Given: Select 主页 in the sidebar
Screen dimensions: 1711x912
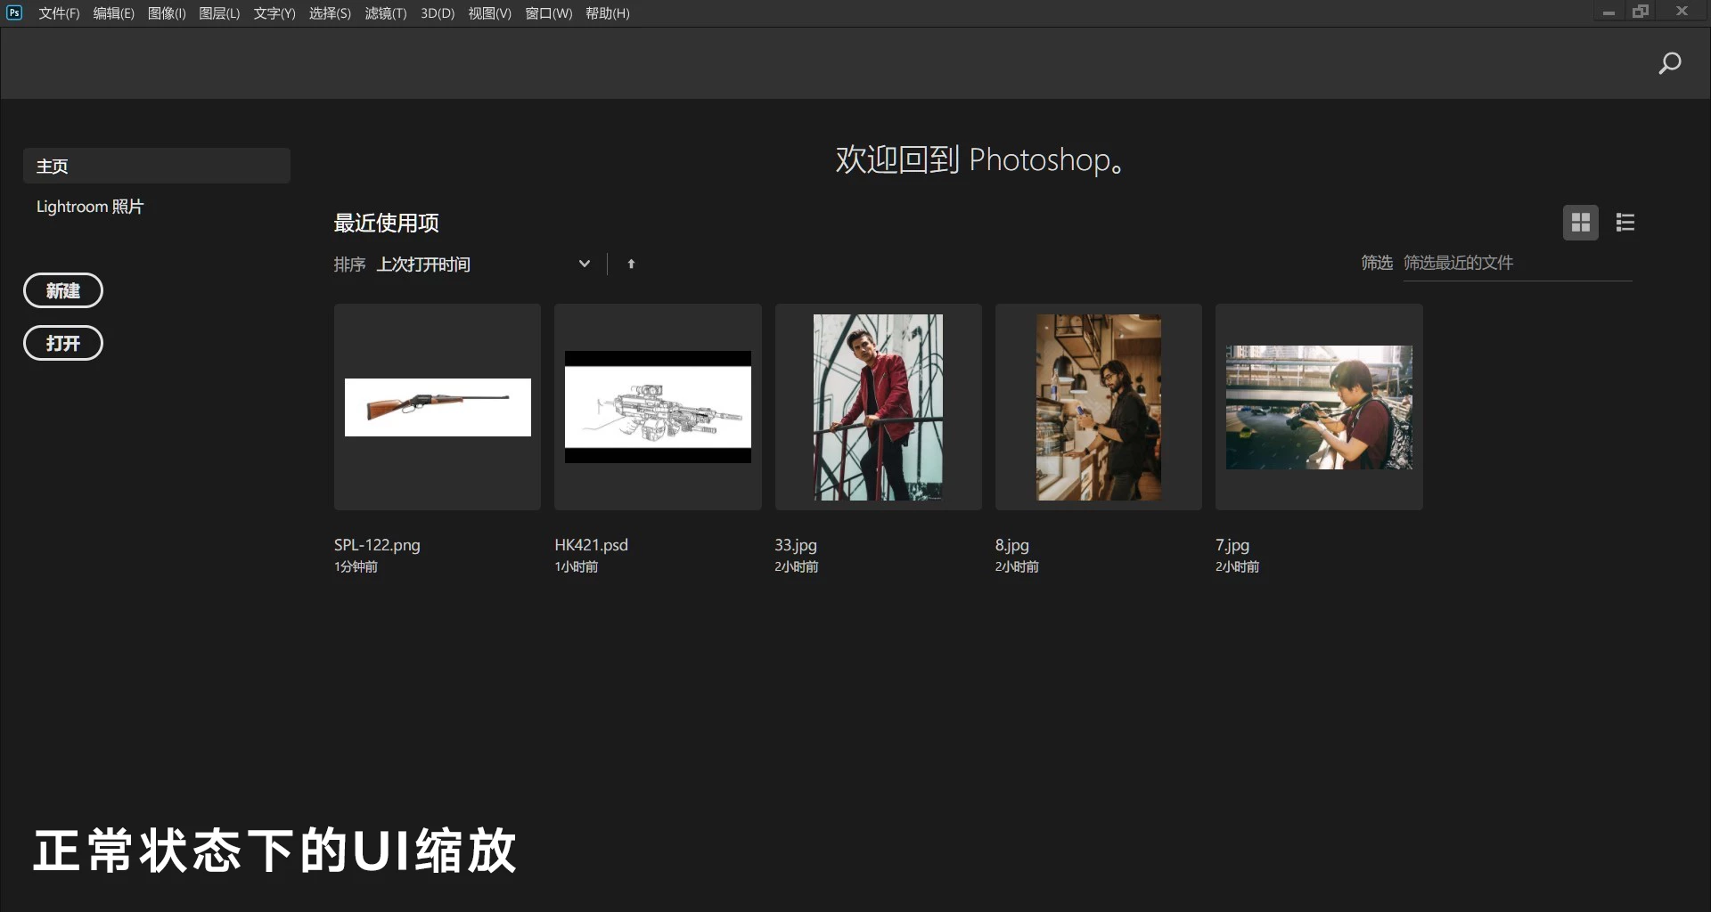Looking at the screenshot, I should pyautogui.click(x=157, y=166).
